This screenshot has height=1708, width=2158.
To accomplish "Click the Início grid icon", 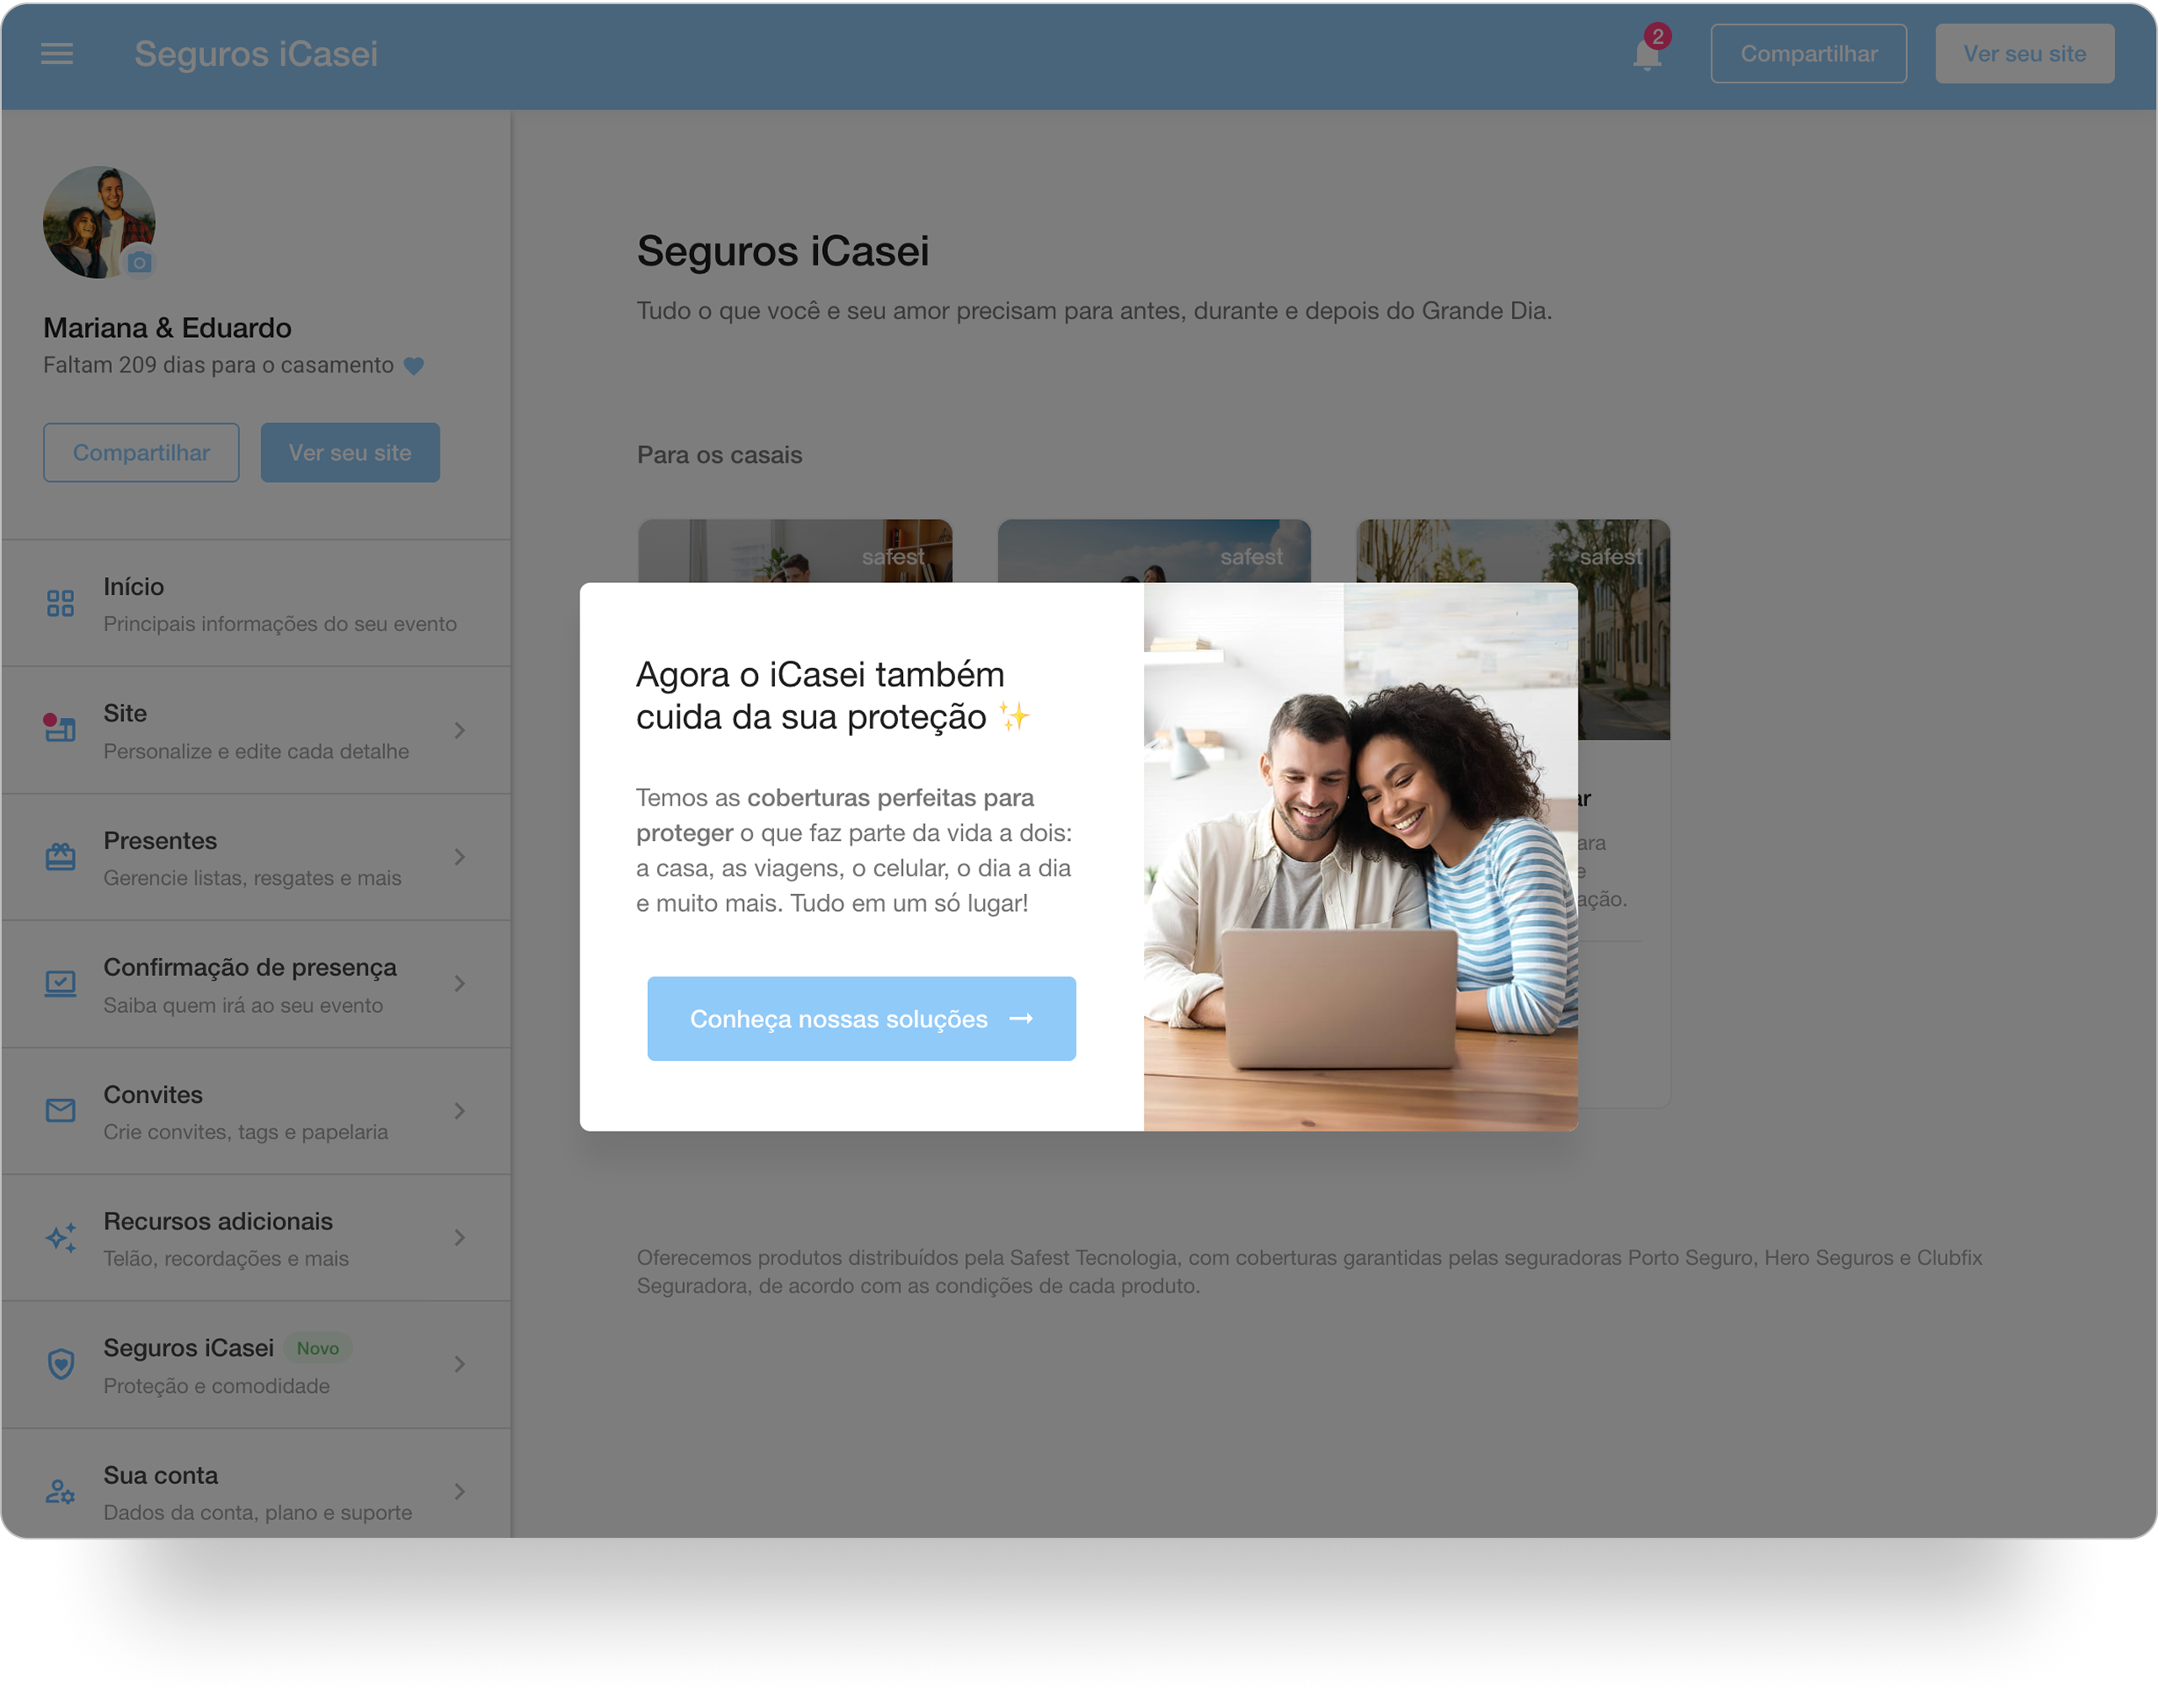I will (x=60, y=603).
